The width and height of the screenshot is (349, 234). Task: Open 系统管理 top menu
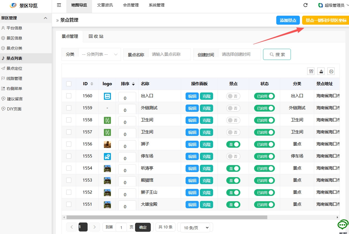coord(157,5)
